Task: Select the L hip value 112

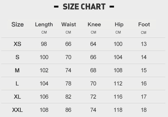Action: coord(118,84)
